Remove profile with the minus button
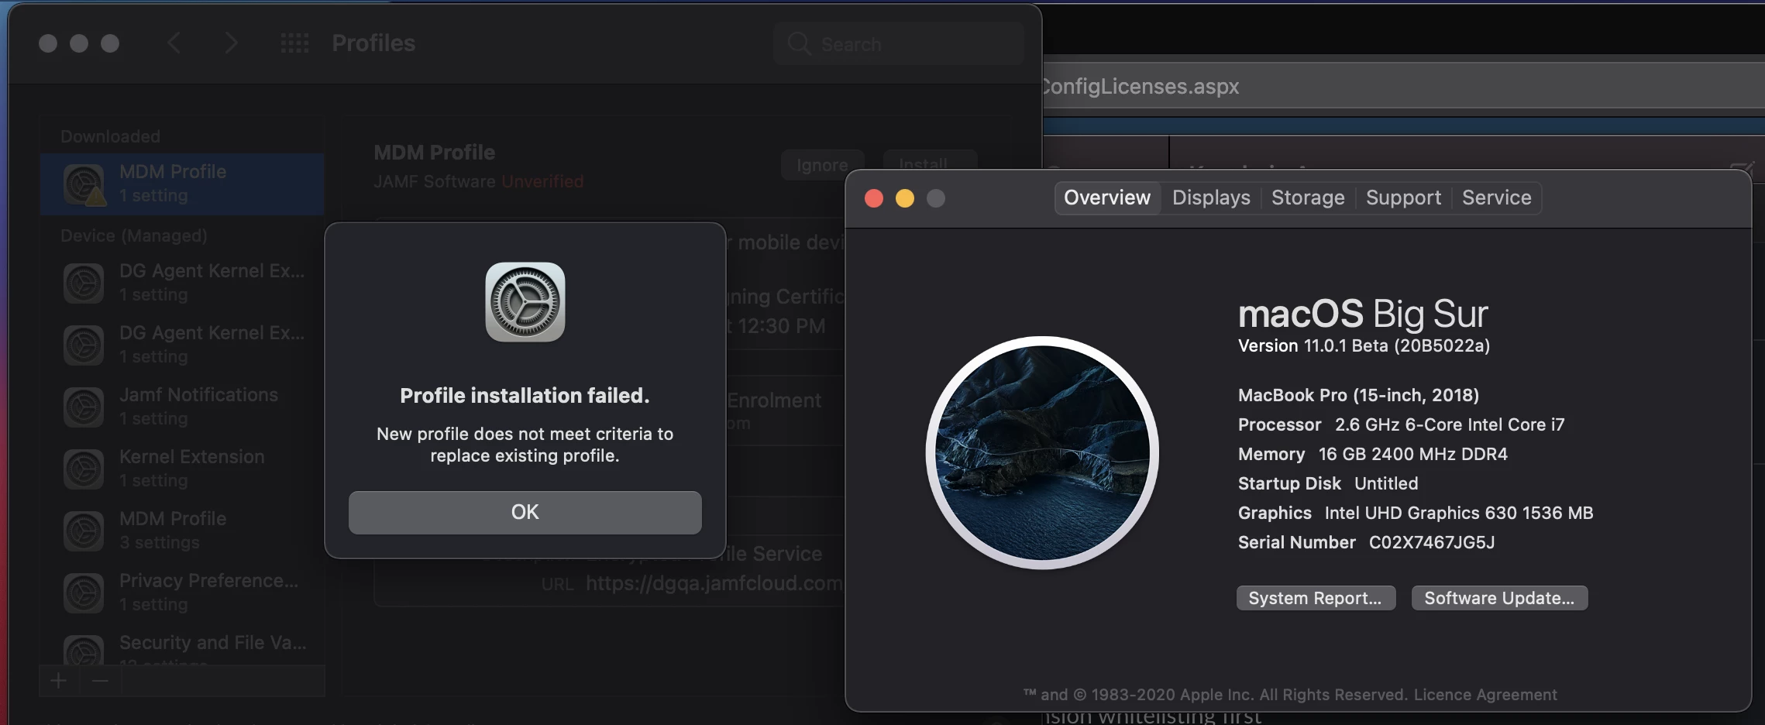1765x725 pixels. click(x=100, y=681)
